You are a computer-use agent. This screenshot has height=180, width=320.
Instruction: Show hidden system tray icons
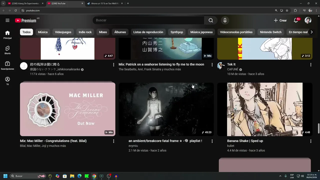point(280,176)
